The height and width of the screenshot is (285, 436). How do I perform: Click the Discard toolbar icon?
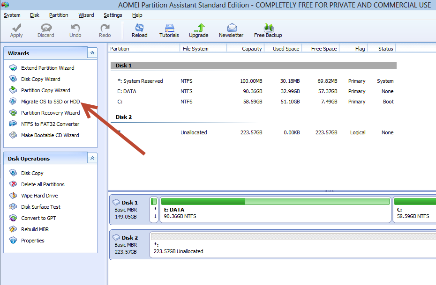(x=46, y=28)
